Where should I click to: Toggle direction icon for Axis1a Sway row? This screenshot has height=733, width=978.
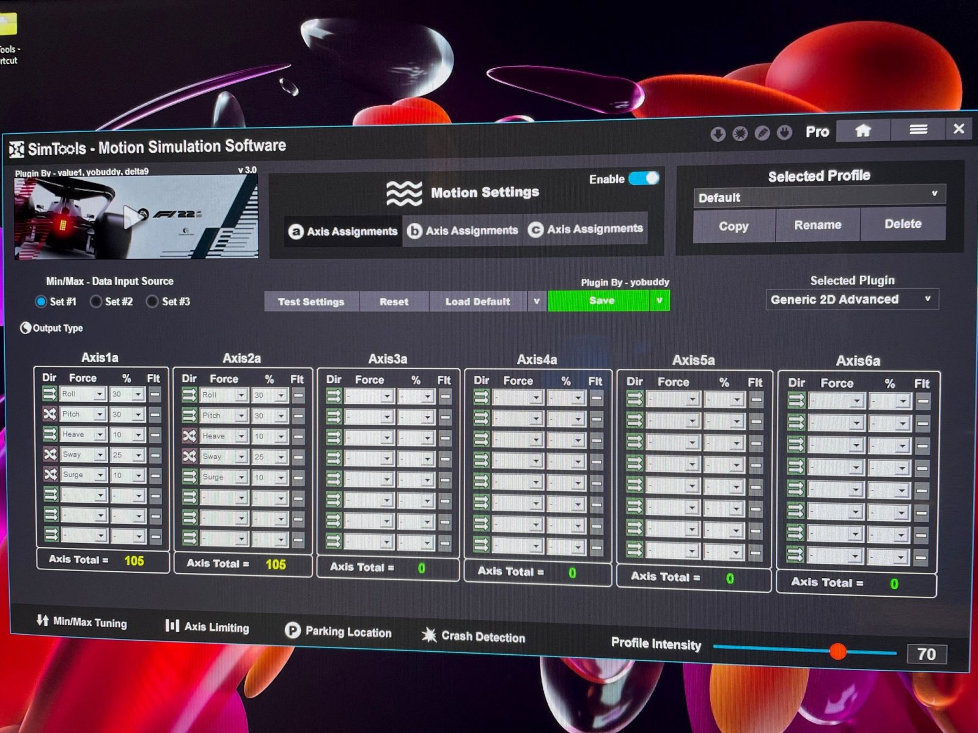coord(50,454)
